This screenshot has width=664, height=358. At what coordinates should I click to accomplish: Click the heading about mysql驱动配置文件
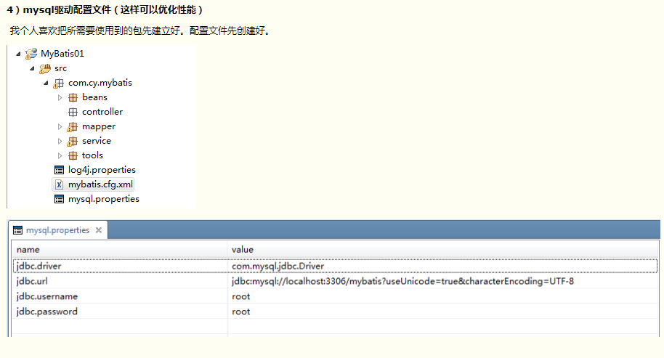(x=105, y=9)
